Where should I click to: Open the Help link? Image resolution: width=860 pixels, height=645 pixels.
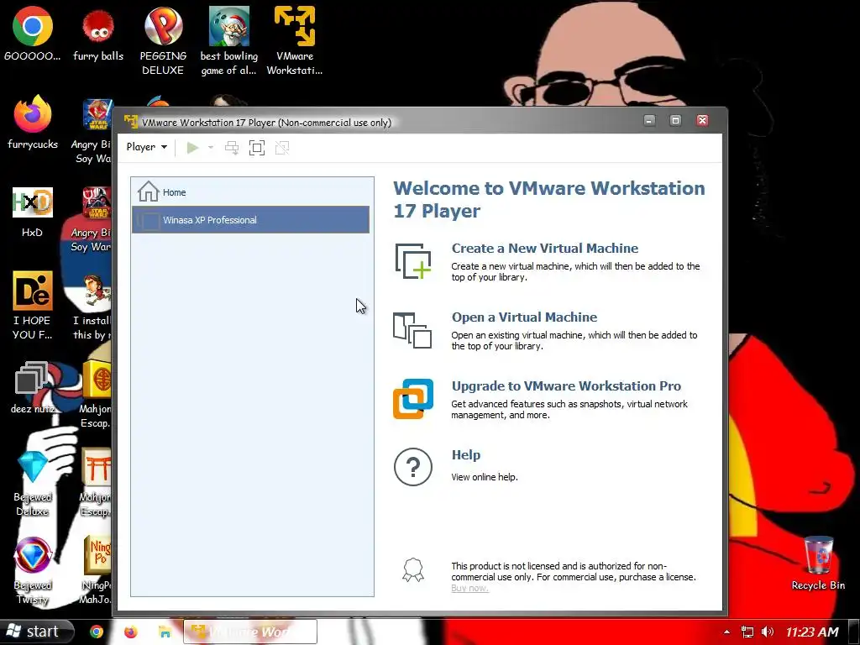pyautogui.click(x=465, y=454)
